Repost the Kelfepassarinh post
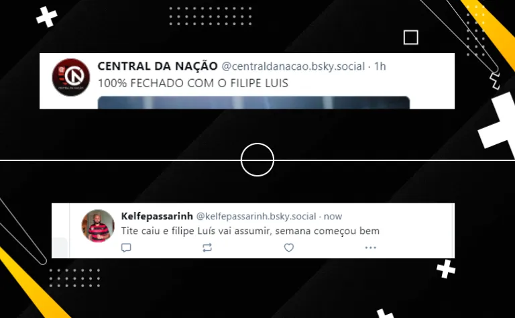Image resolution: width=515 pixels, height=318 pixels. [x=207, y=248]
